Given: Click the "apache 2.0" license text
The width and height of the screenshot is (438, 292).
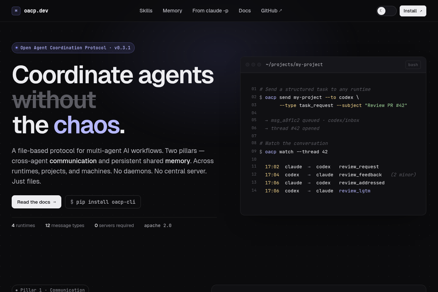Looking at the screenshot, I should pos(158,226).
